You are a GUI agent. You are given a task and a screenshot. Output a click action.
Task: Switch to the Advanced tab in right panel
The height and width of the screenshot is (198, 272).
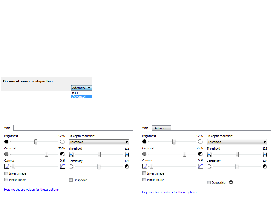coord(162,128)
